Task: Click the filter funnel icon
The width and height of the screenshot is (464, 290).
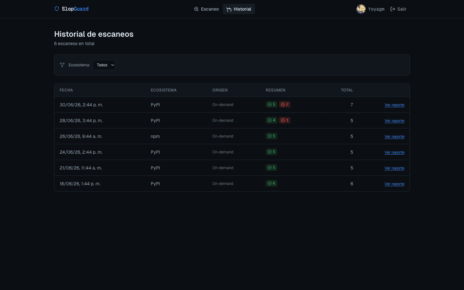Action: pos(62,65)
